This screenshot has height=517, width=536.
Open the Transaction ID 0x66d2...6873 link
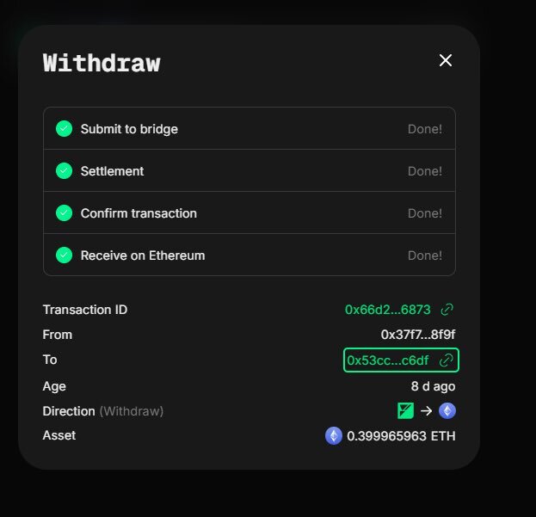(x=388, y=310)
